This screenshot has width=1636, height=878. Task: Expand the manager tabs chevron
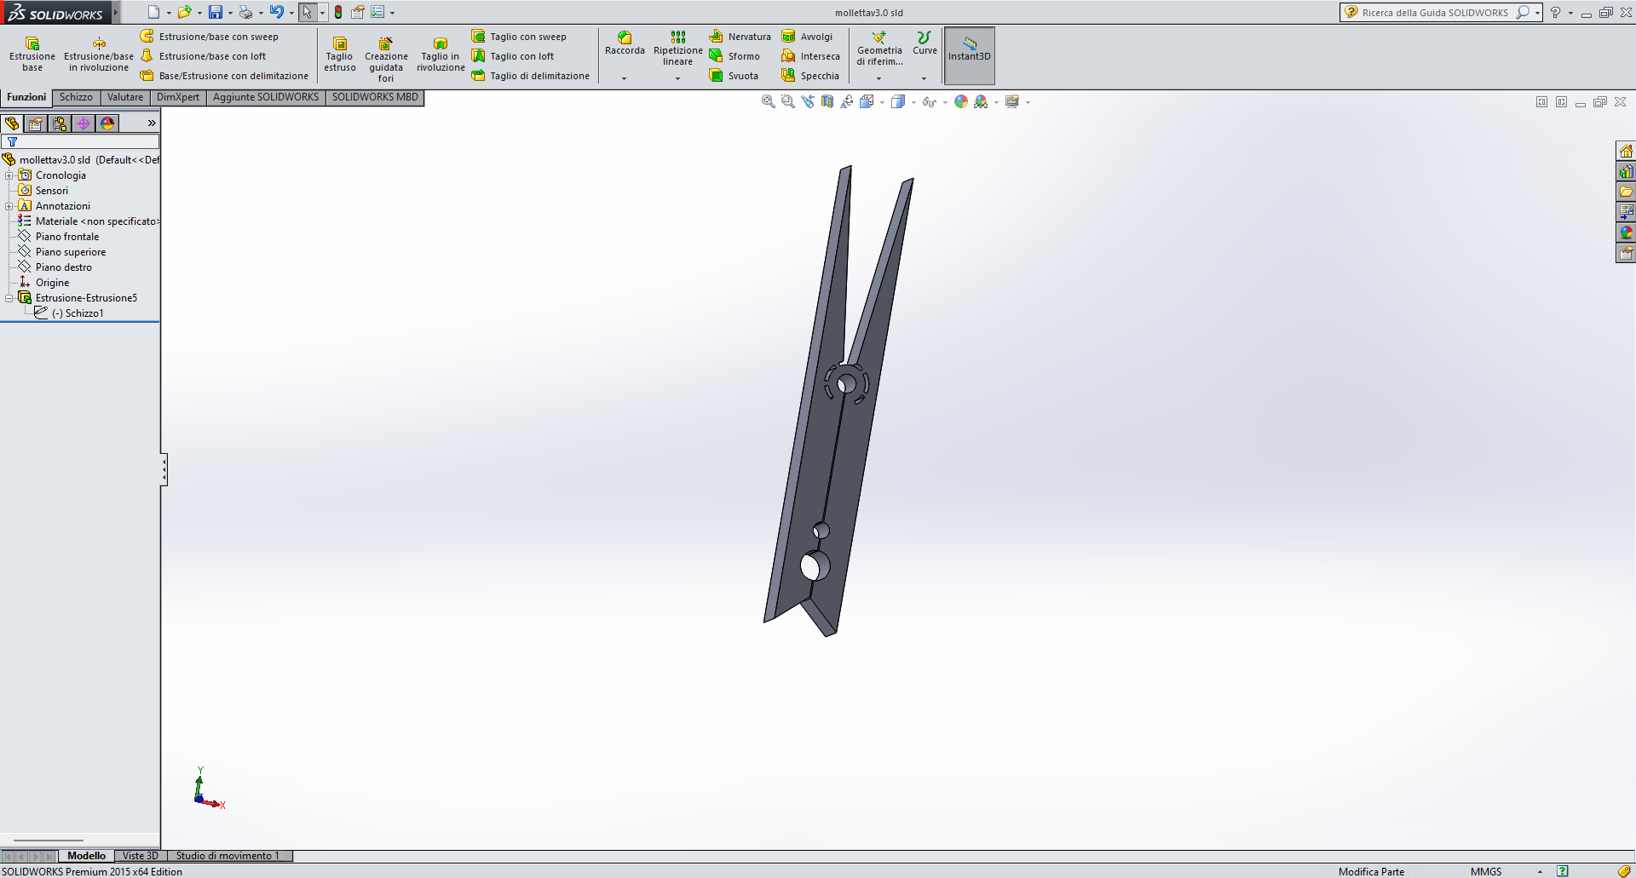point(152,123)
